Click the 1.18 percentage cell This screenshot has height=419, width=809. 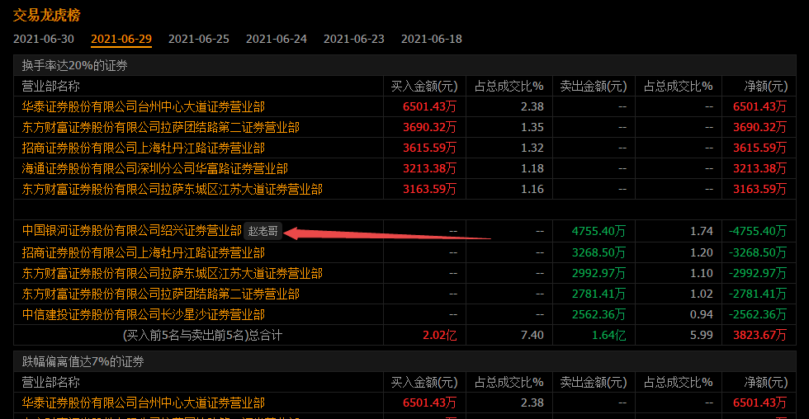pos(532,168)
